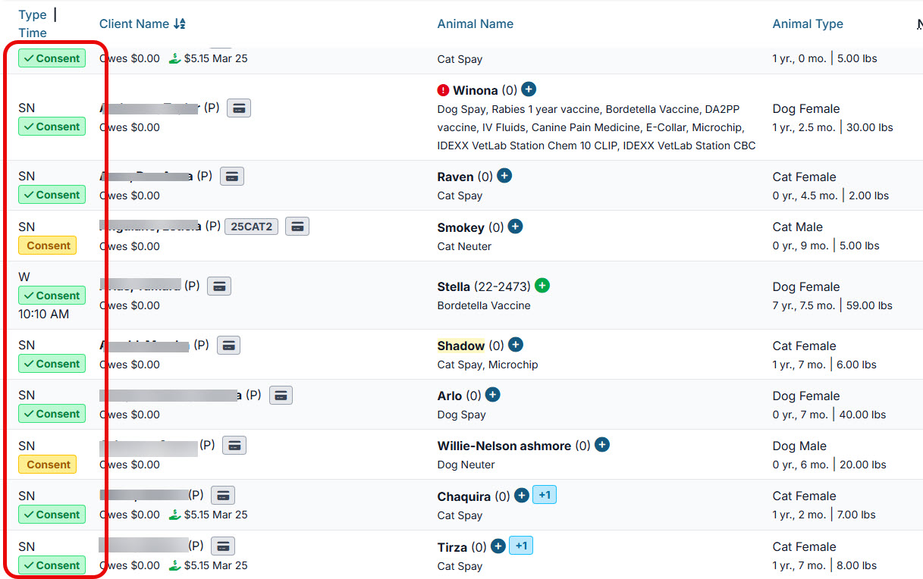Click the payment hand icon in Tirza's row

tap(175, 565)
